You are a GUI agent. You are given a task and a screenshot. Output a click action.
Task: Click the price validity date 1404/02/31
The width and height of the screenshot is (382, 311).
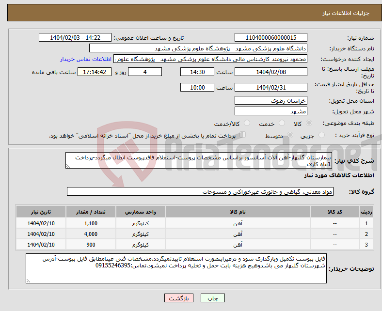pyautogui.click(x=271, y=87)
